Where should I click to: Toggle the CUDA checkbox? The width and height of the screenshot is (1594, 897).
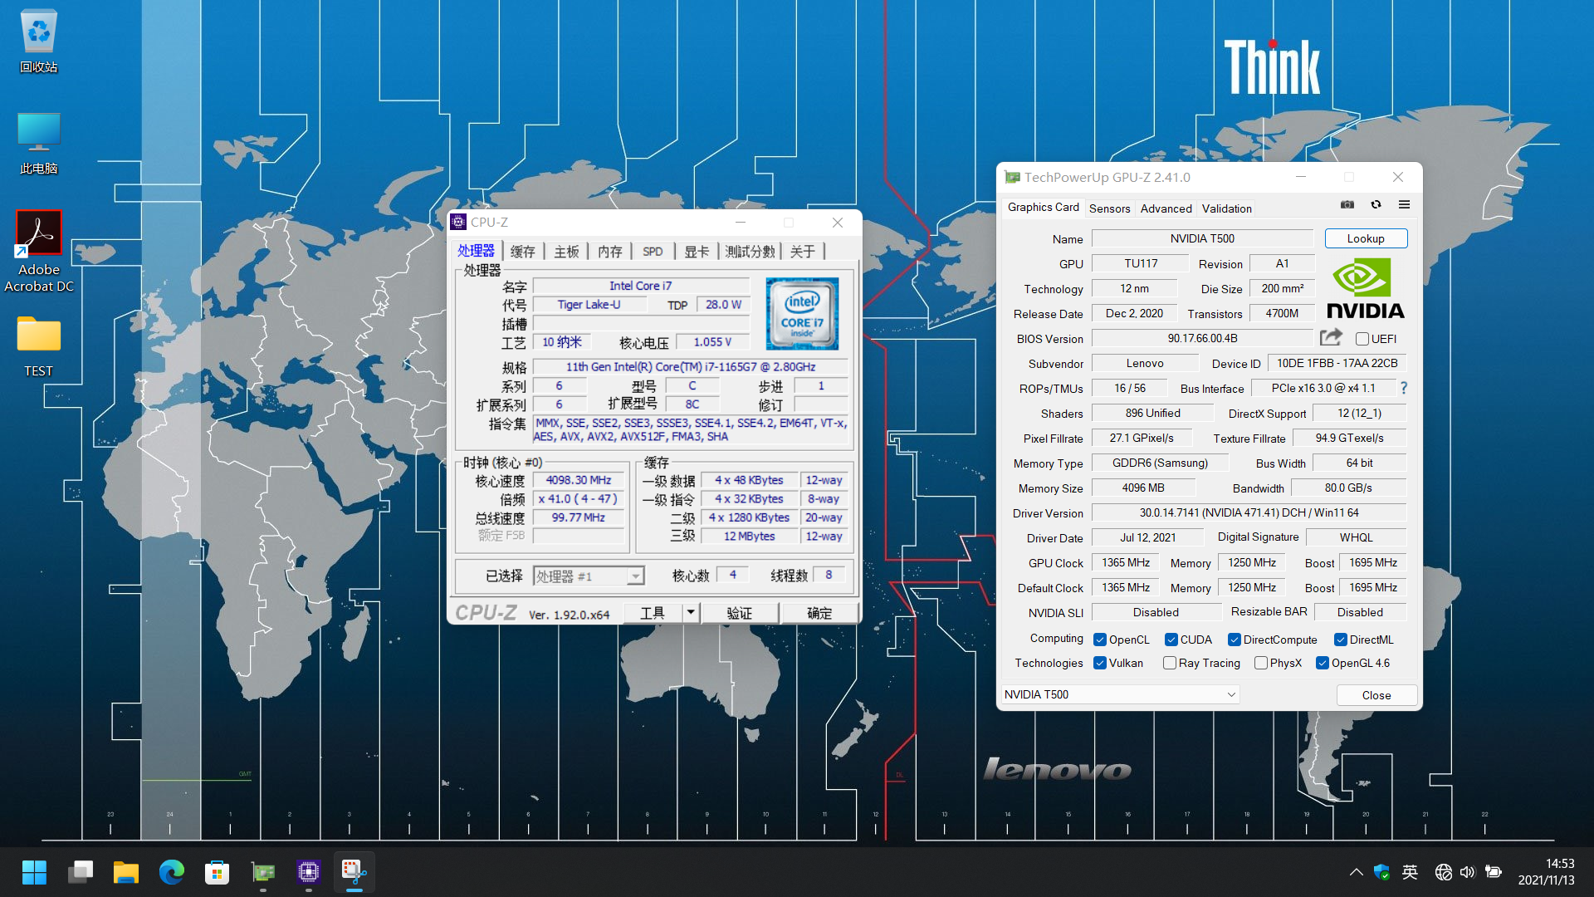(x=1171, y=640)
